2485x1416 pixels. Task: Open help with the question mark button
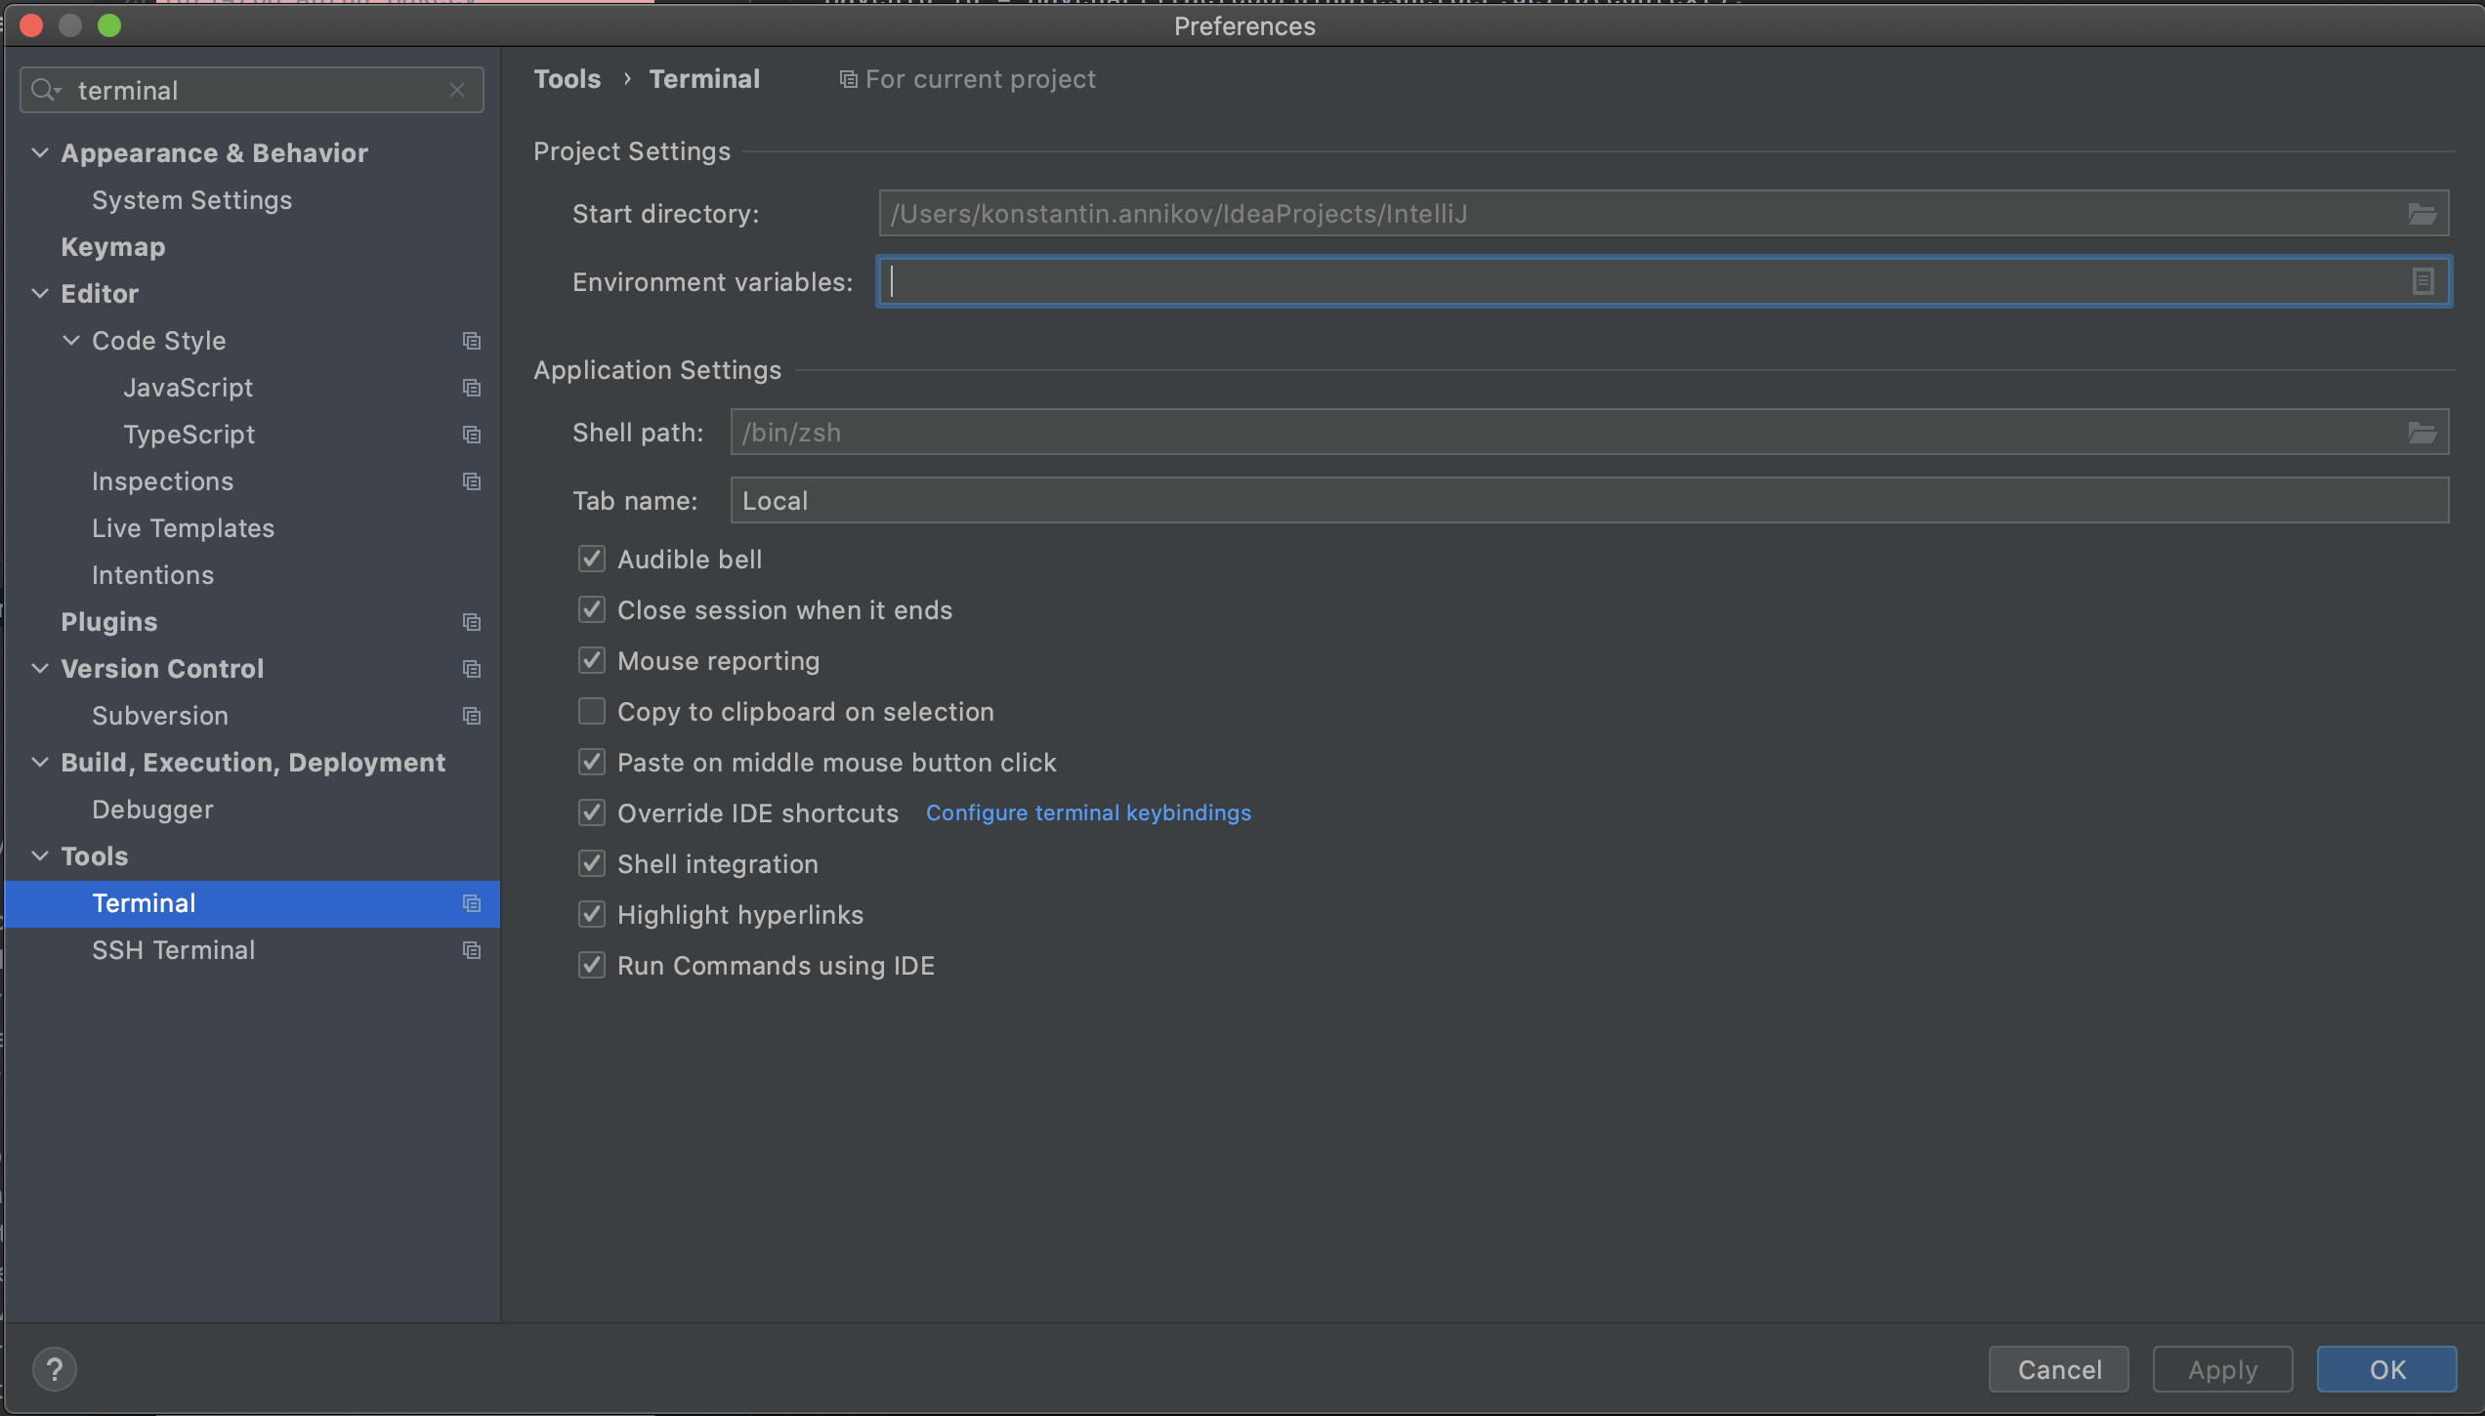click(x=55, y=1369)
